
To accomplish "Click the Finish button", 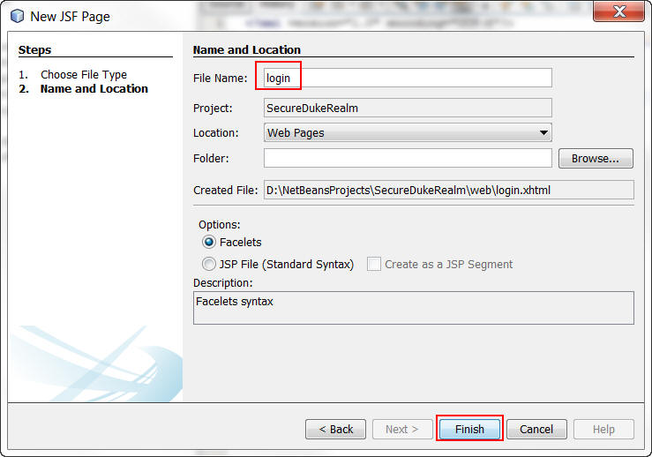I will 469,430.
